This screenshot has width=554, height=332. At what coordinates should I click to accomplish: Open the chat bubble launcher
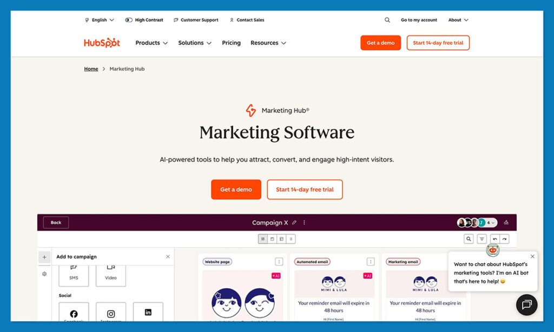pos(526,304)
